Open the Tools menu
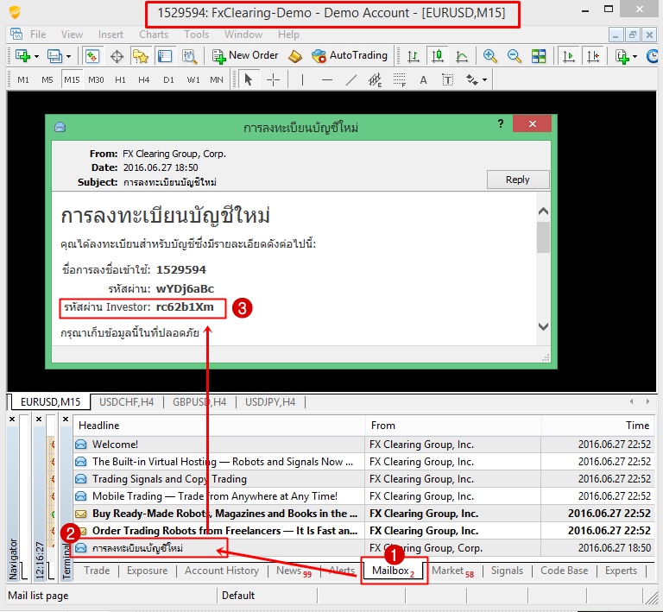663x612 pixels. point(197,35)
